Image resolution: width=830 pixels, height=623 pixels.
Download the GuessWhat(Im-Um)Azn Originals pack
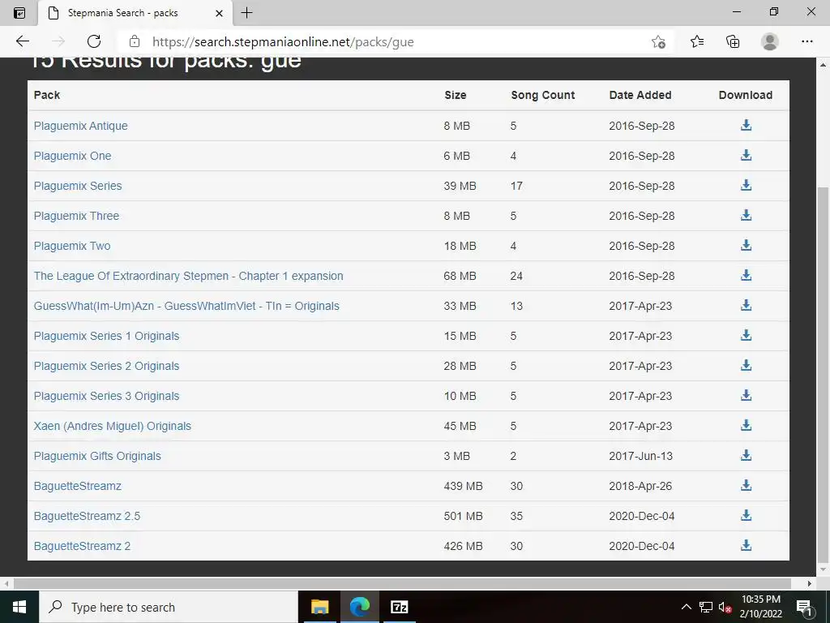tap(746, 305)
